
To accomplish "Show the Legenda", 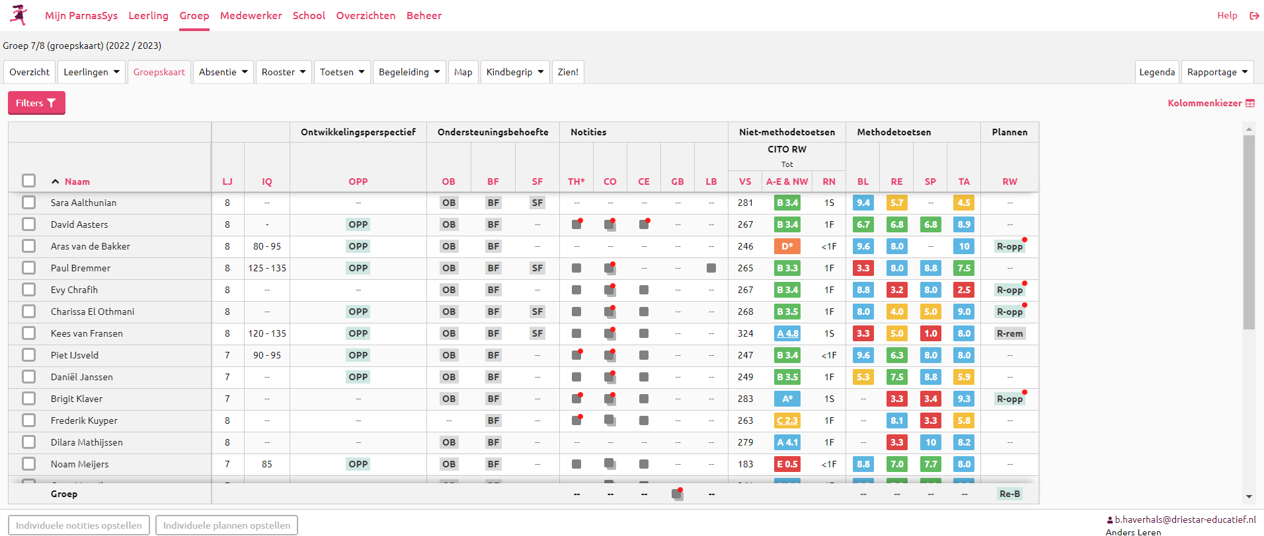I will coord(1157,72).
